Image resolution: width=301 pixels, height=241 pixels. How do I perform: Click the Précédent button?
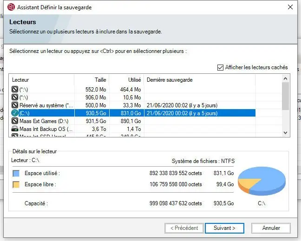pyautogui.click(x=184, y=228)
